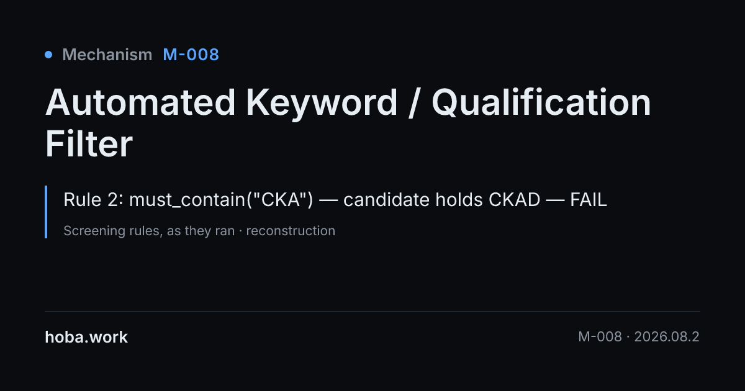Viewport: 745px width, 391px height.
Task: Click the slash separator in the title
Action: coord(415,103)
